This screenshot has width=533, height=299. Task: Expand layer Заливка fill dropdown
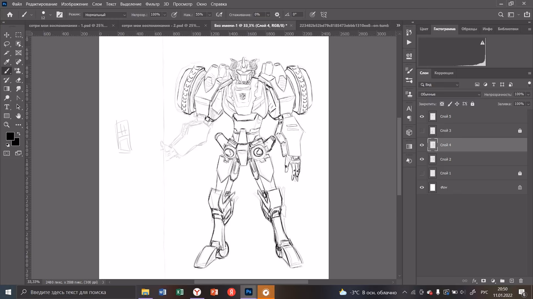(x=528, y=104)
